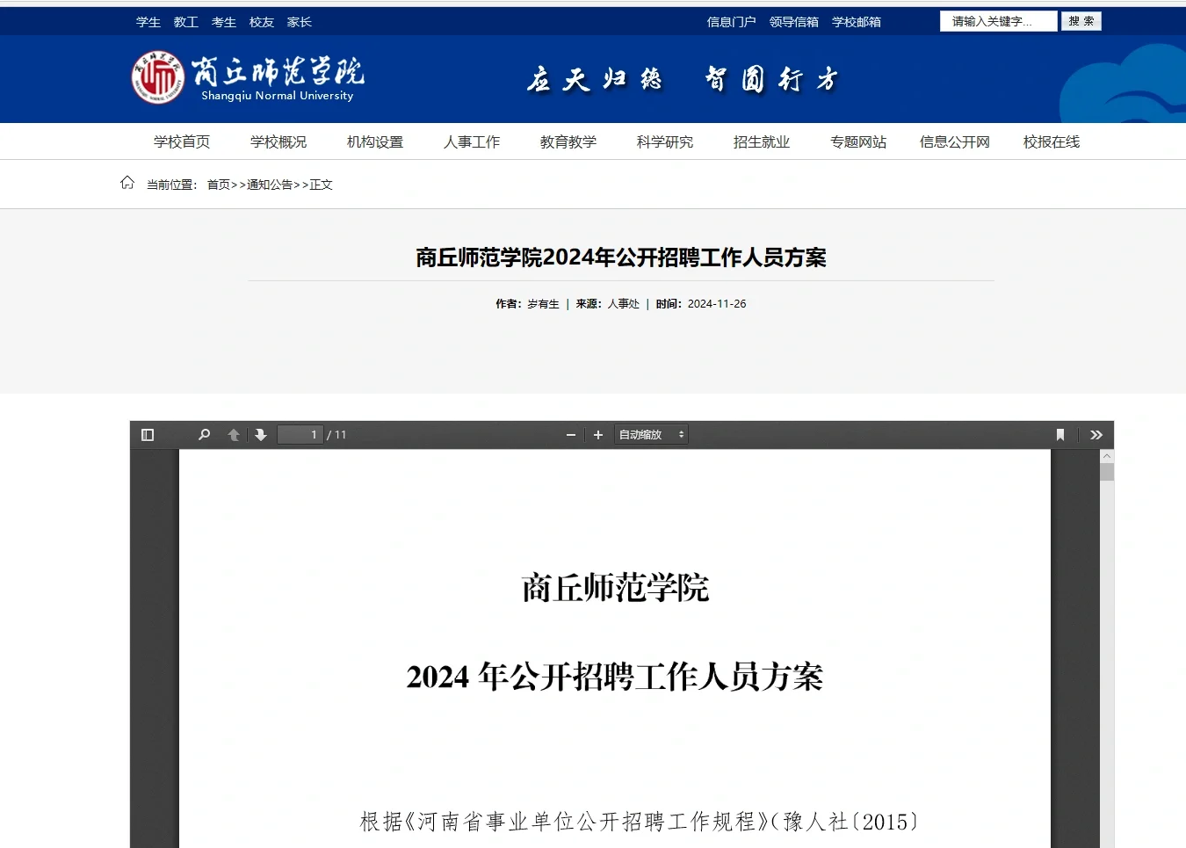Viewport: 1186px width, 848px height.
Task: Click the breadcrumb home icon
Action: pyautogui.click(x=127, y=183)
